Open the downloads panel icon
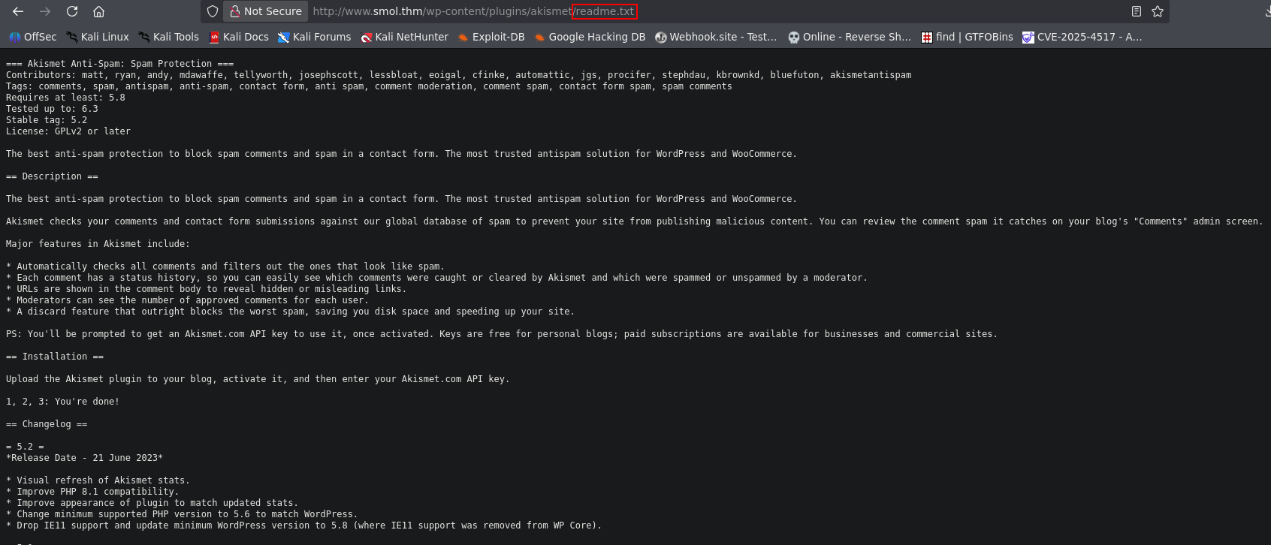The height and width of the screenshot is (545, 1271). coord(1266,11)
